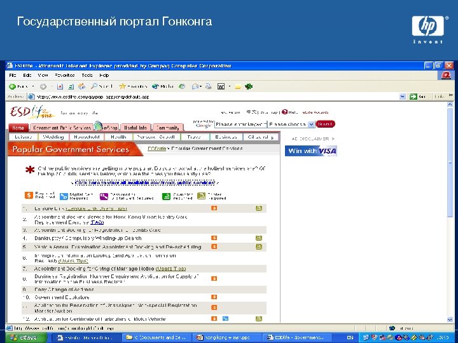Open the Business category

pyautogui.click(x=226, y=137)
